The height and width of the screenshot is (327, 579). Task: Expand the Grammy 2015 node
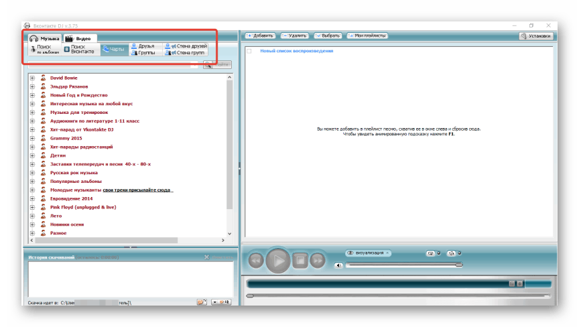(x=32, y=138)
